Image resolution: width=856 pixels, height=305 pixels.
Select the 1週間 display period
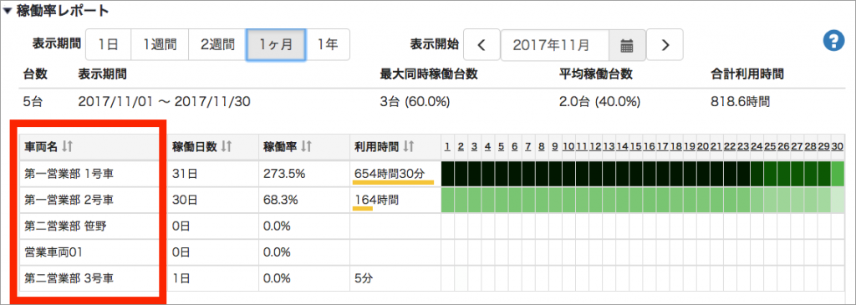(160, 45)
